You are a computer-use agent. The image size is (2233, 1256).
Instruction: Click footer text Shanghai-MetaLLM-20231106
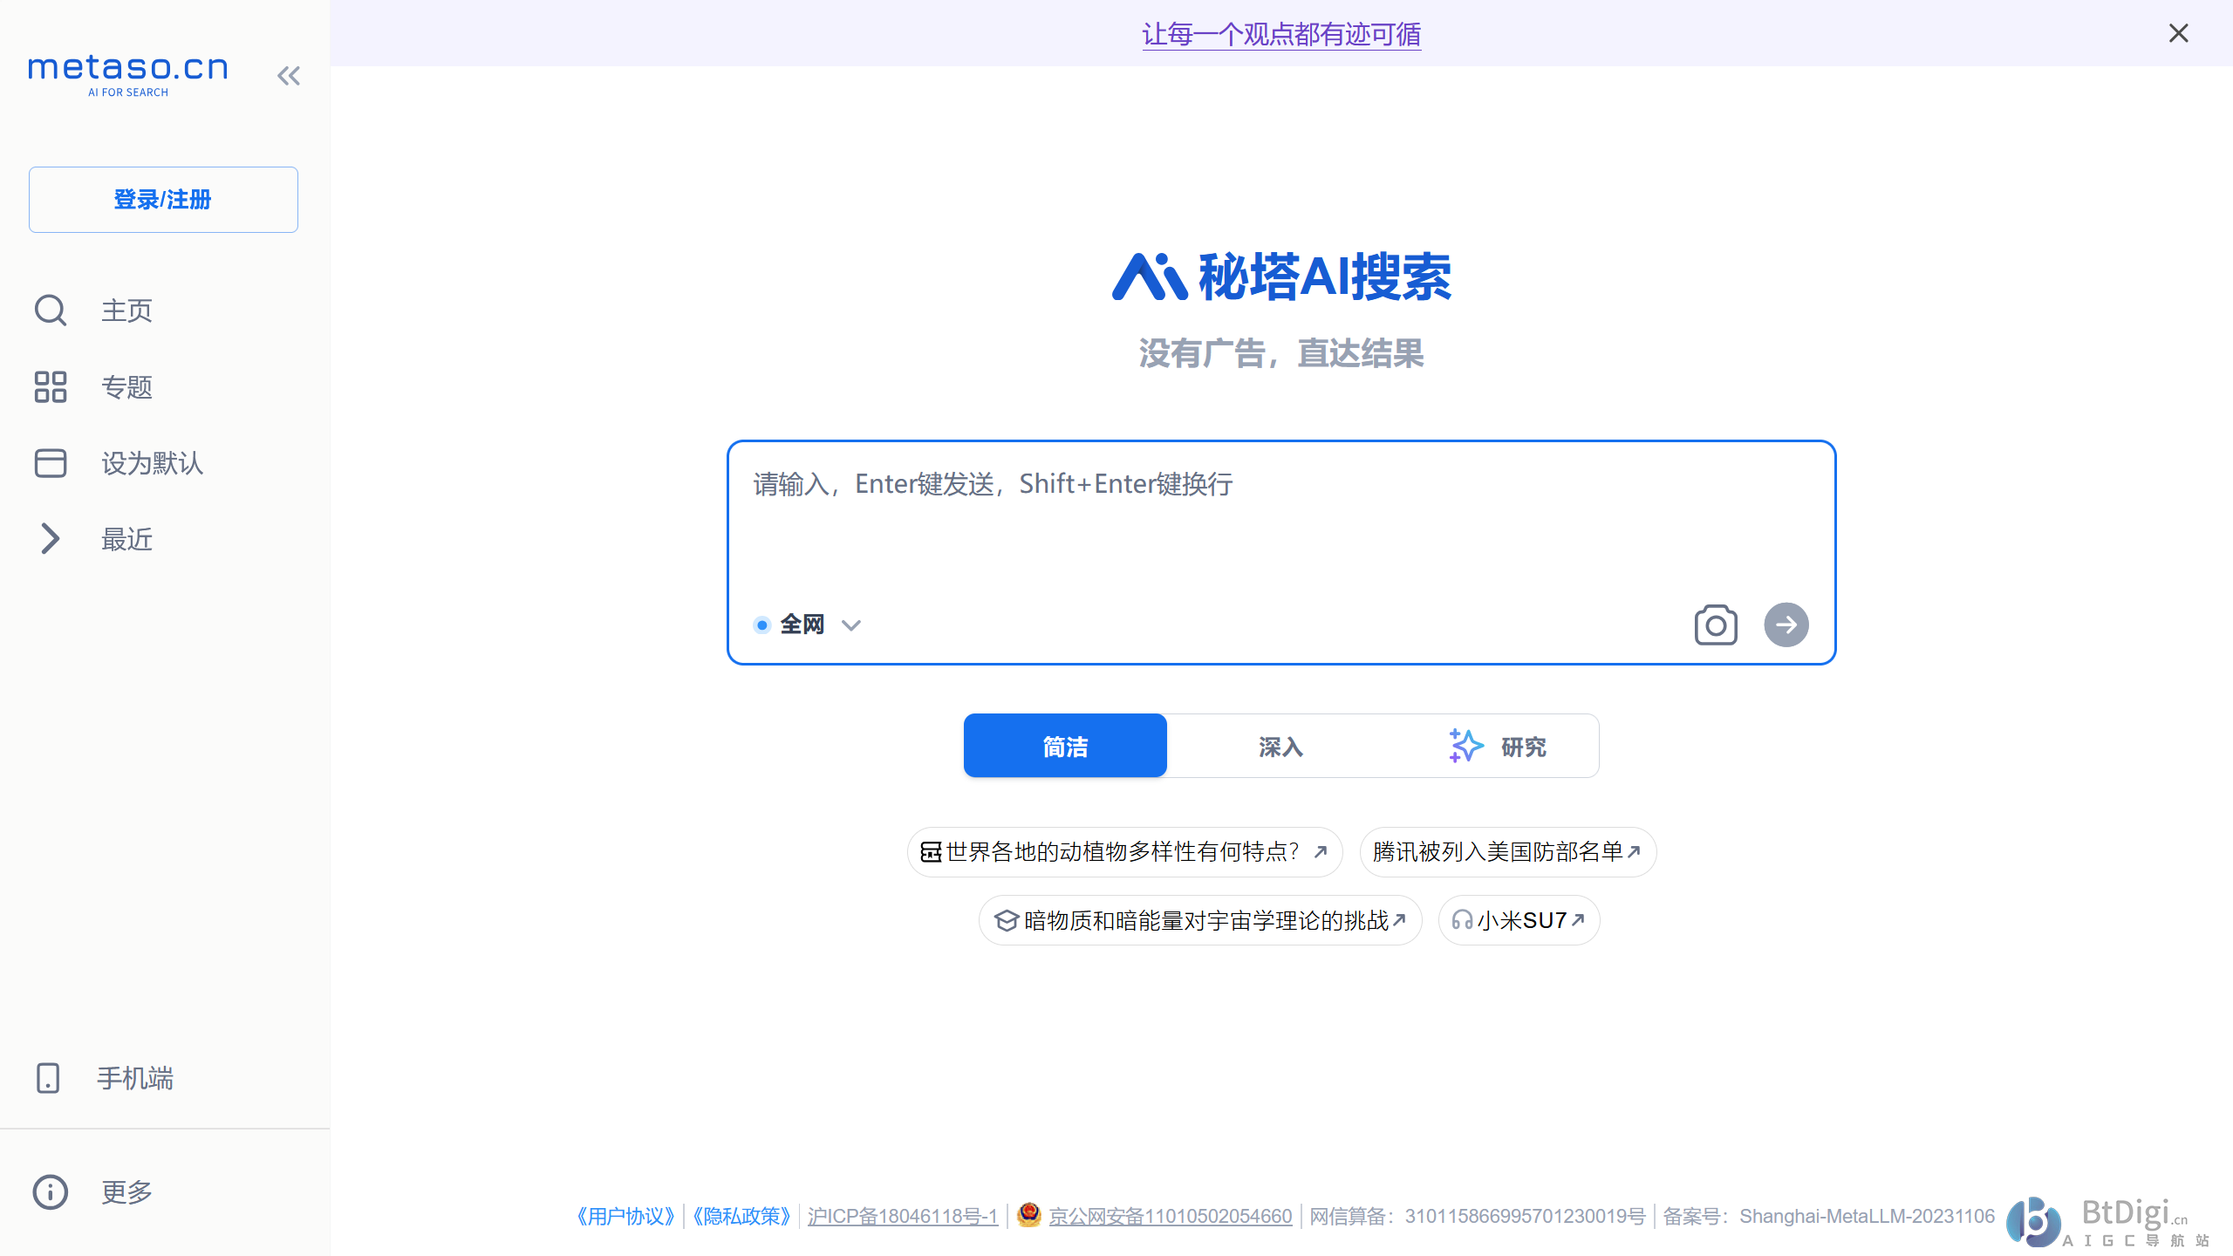(1867, 1216)
